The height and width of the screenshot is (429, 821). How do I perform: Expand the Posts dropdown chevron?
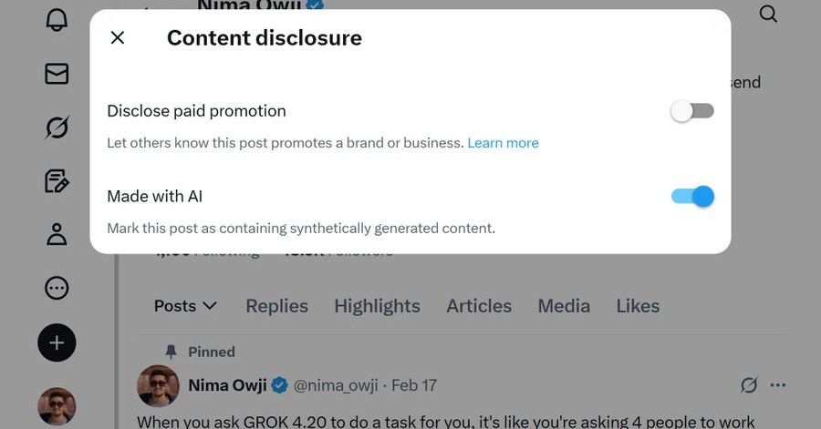click(x=209, y=306)
